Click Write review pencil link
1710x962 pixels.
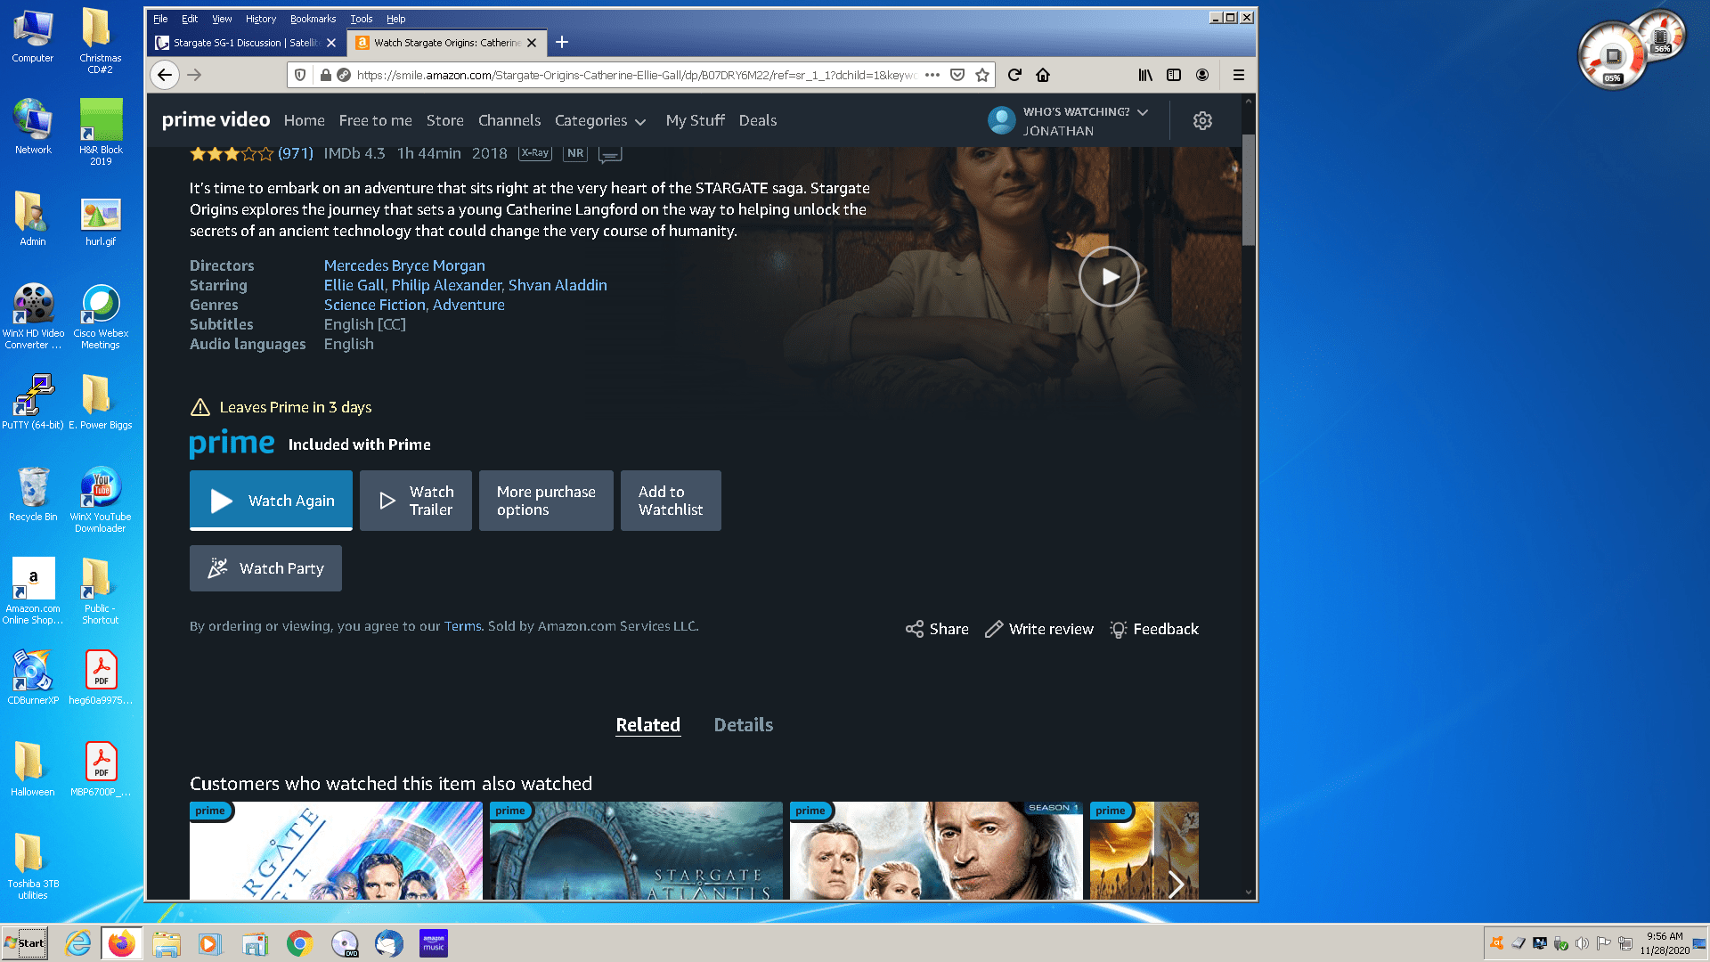pyautogui.click(x=1039, y=629)
